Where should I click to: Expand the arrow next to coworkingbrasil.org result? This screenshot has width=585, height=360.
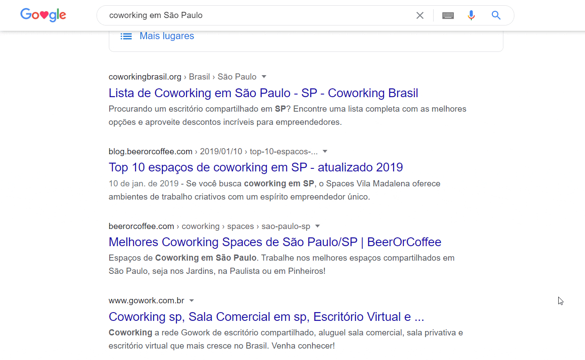tap(264, 76)
